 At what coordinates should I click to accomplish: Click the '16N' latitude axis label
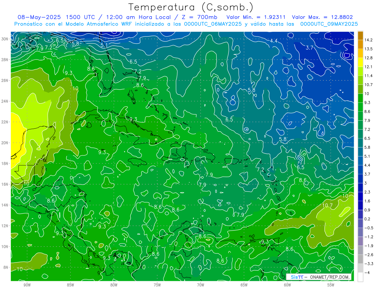(4, 184)
